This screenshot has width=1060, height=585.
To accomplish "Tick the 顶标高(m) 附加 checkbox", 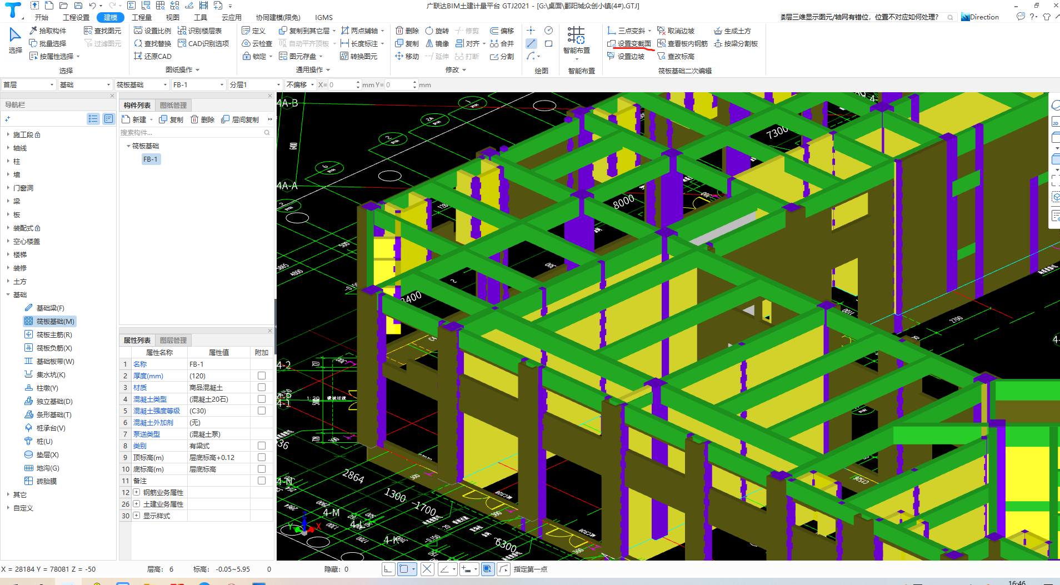I will (262, 457).
